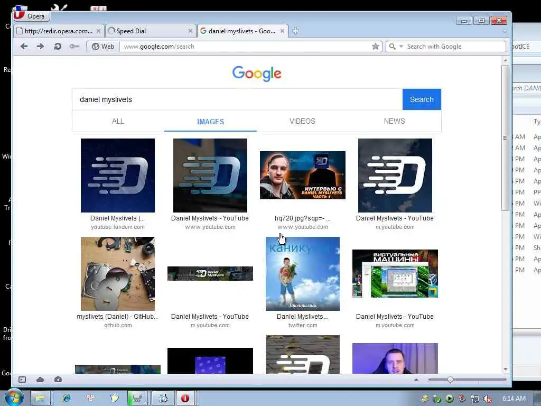
Task: Click the Opera Link cloud icon
Action: (x=40, y=380)
